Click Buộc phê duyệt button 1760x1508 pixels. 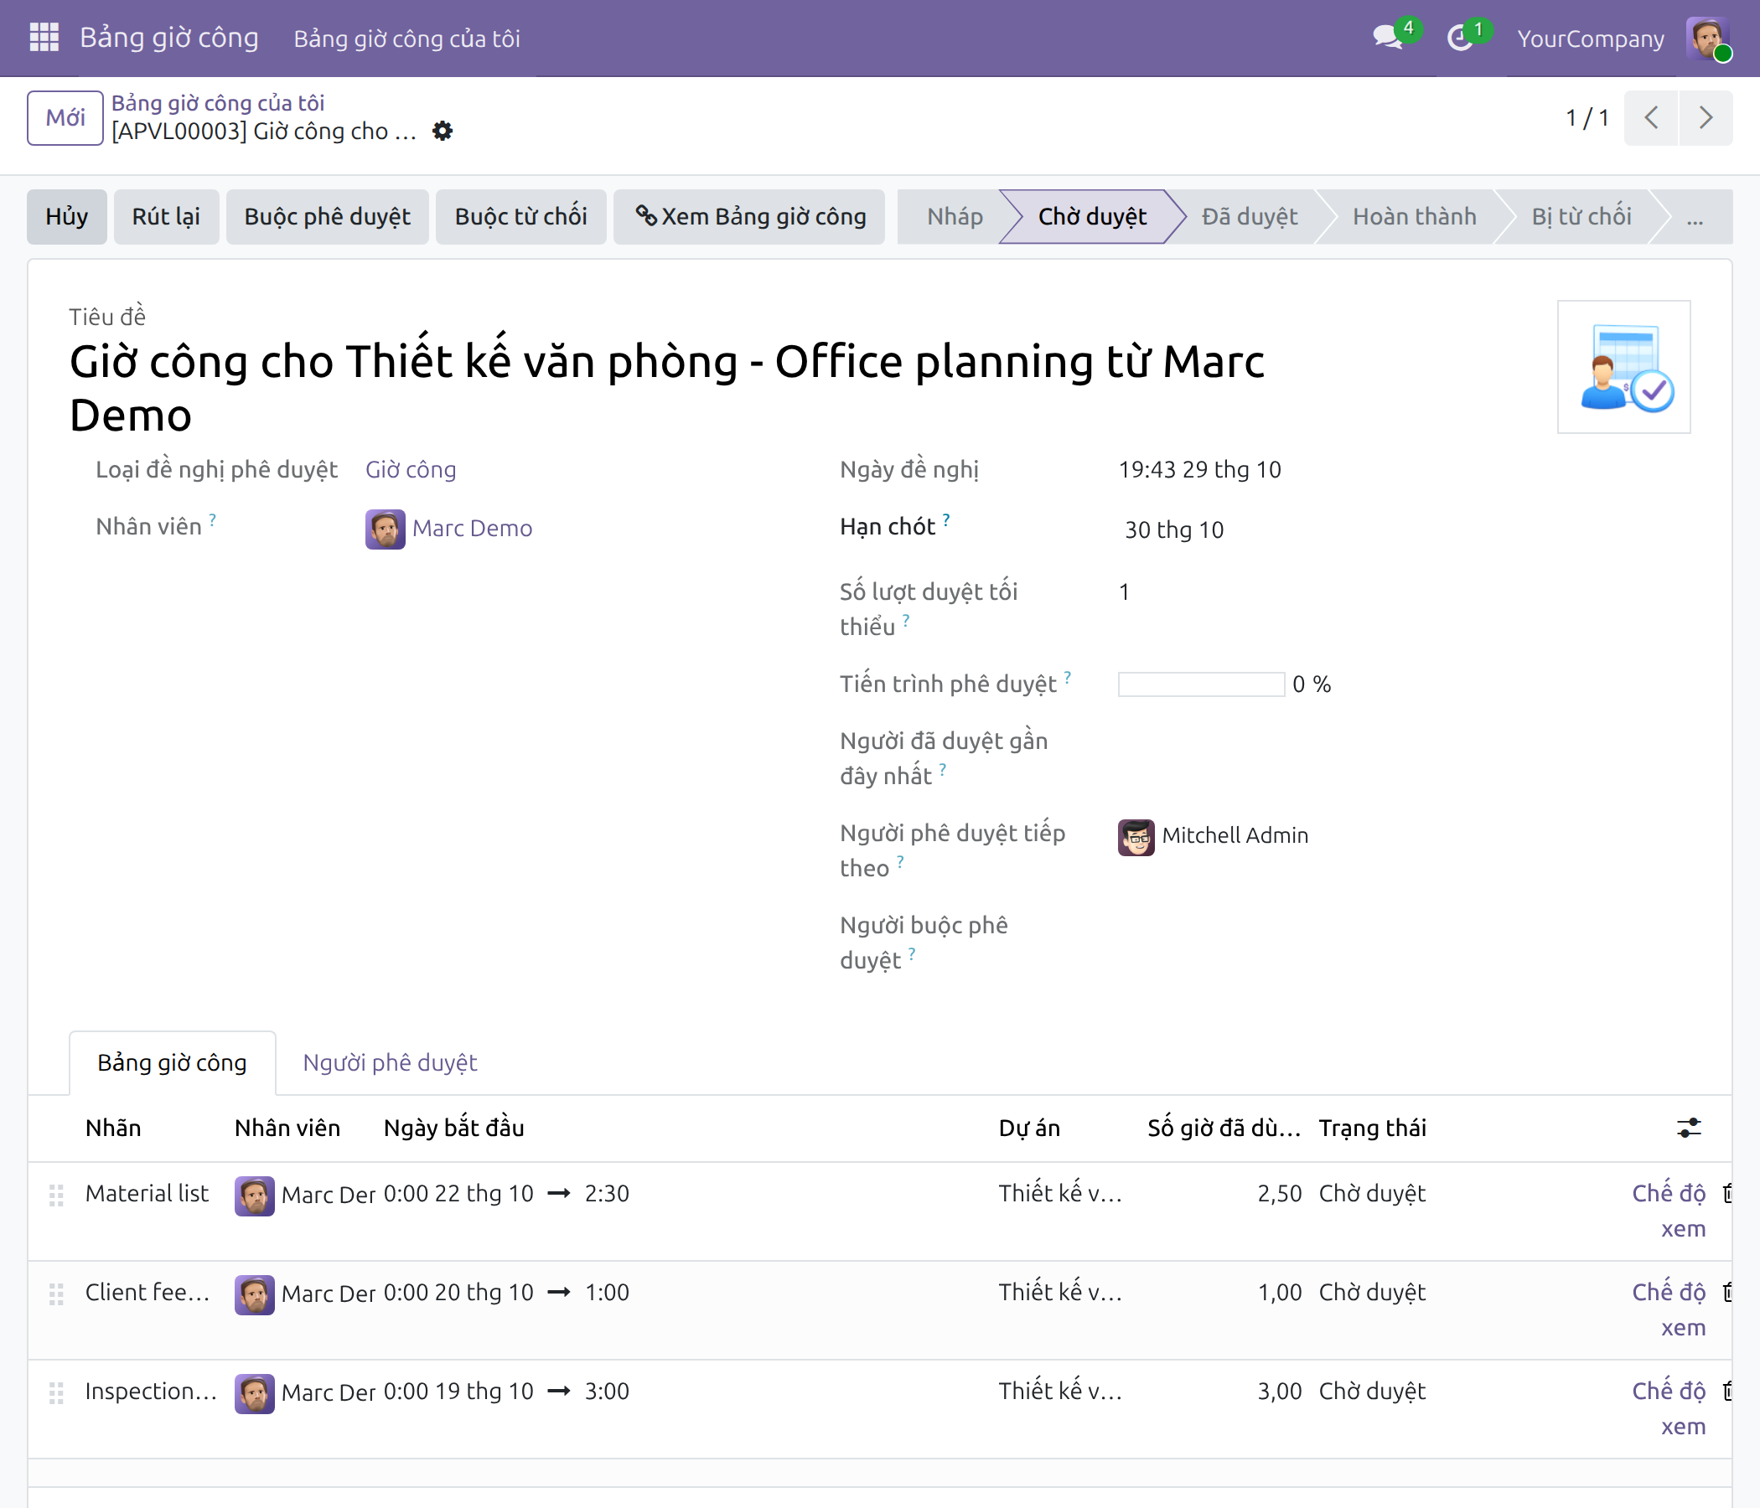coord(327,216)
